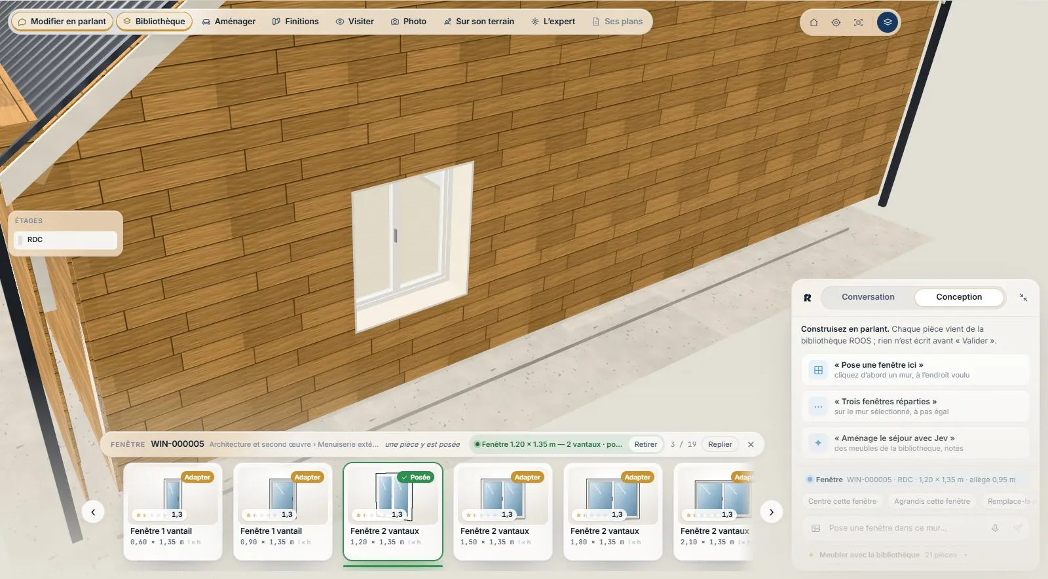Click the image attach icon in prompt
The image size is (1048, 579).
815,528
